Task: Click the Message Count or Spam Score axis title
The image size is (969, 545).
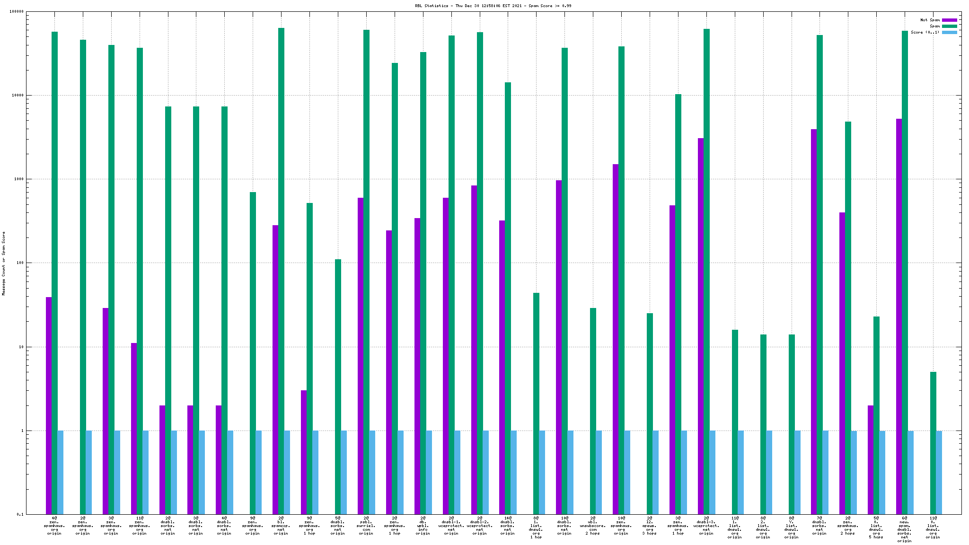Action: (x=4, y=263)
